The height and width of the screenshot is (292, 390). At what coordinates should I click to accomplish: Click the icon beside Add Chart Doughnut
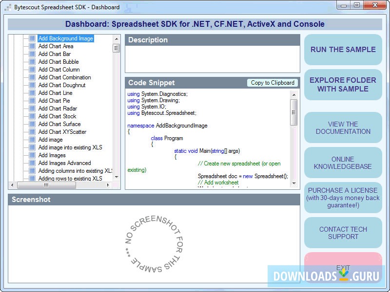[32, 85]
